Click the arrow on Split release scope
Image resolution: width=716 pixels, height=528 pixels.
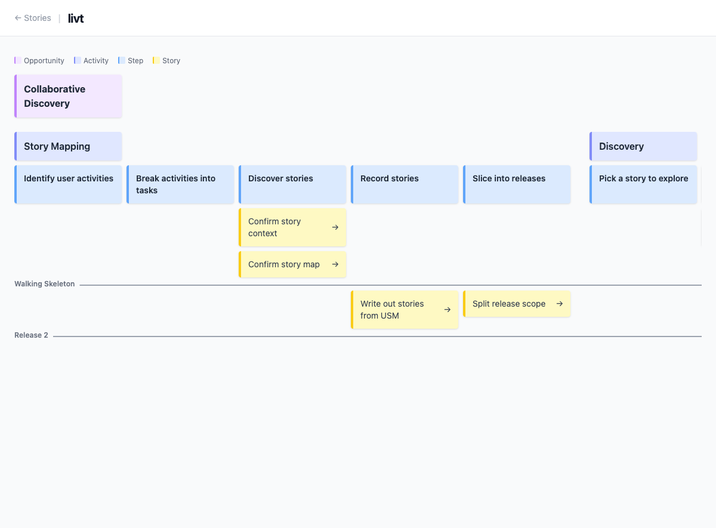coord(560,304)
